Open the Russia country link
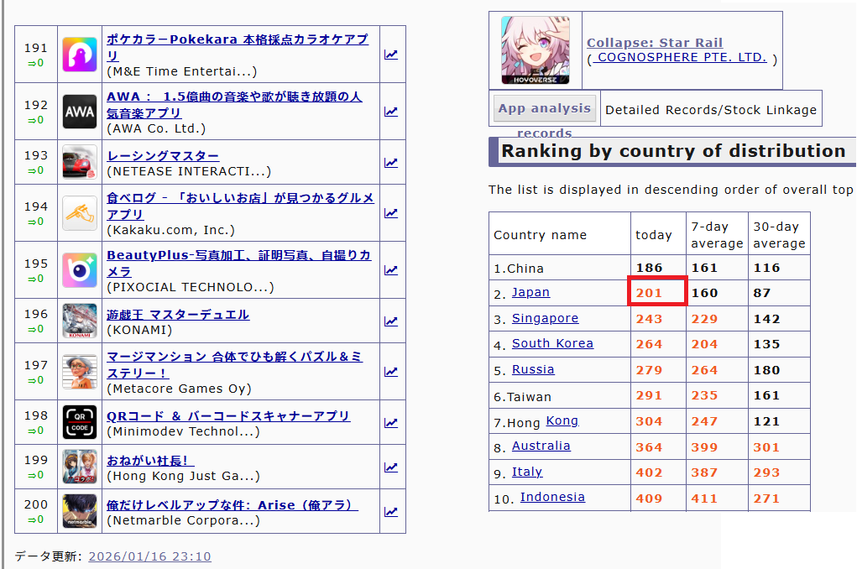857x569 pixels. coord(533,369)
